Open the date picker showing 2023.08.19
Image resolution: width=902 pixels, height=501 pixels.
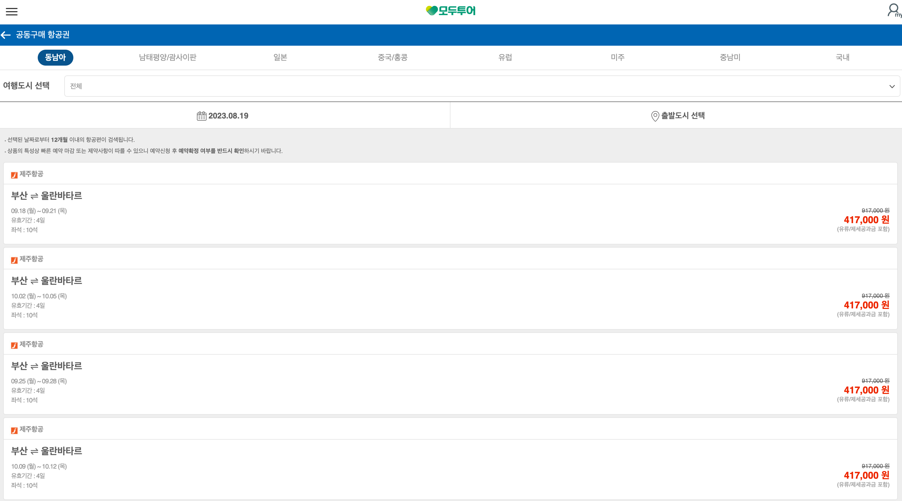tap(225, 116)
